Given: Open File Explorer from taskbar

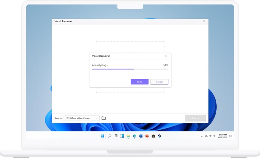Looking at the screenshot, I should click(128, 136).
